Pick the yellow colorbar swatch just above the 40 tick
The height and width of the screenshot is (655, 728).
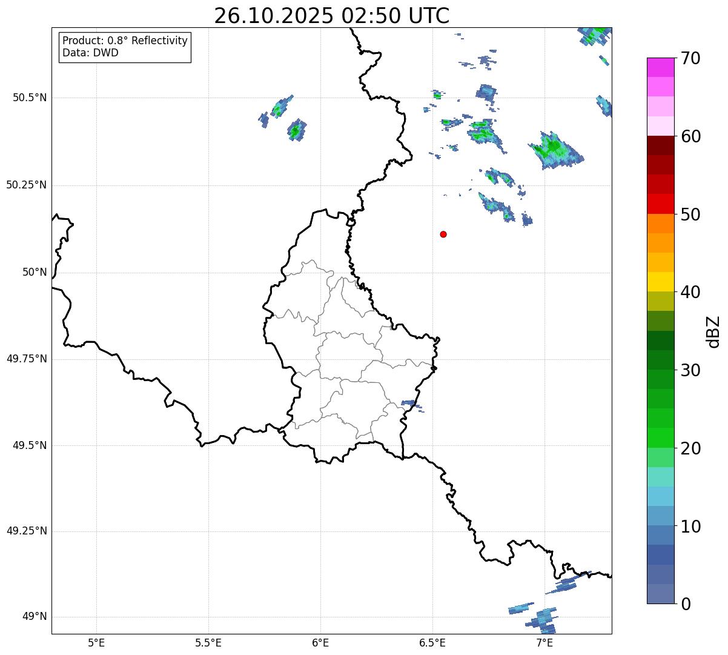coord(660,282)
